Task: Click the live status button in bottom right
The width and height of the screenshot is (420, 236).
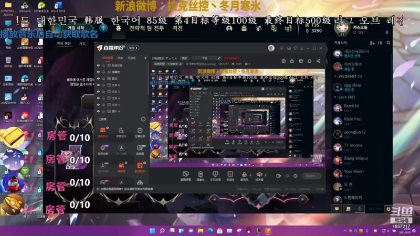Action: (x=311, y=176)
